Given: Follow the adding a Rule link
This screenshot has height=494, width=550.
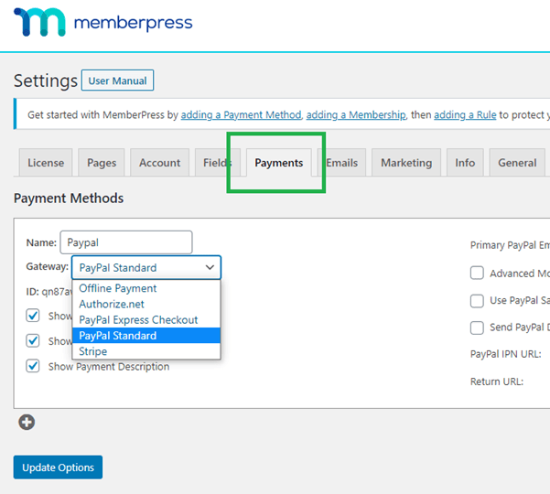Looking at the screenshot, I should pos(465,115).
